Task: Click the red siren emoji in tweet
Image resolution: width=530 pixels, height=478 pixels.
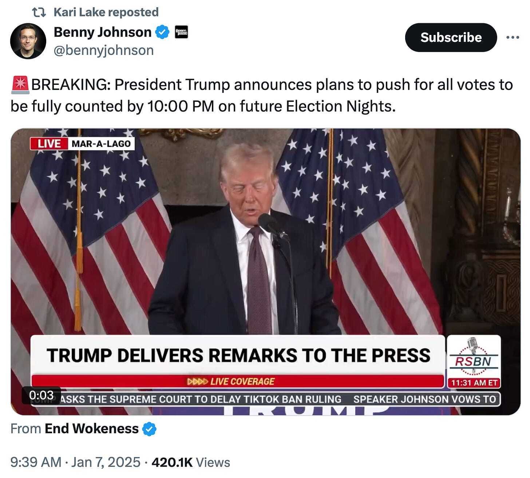Action: click(x=20, y=84)
